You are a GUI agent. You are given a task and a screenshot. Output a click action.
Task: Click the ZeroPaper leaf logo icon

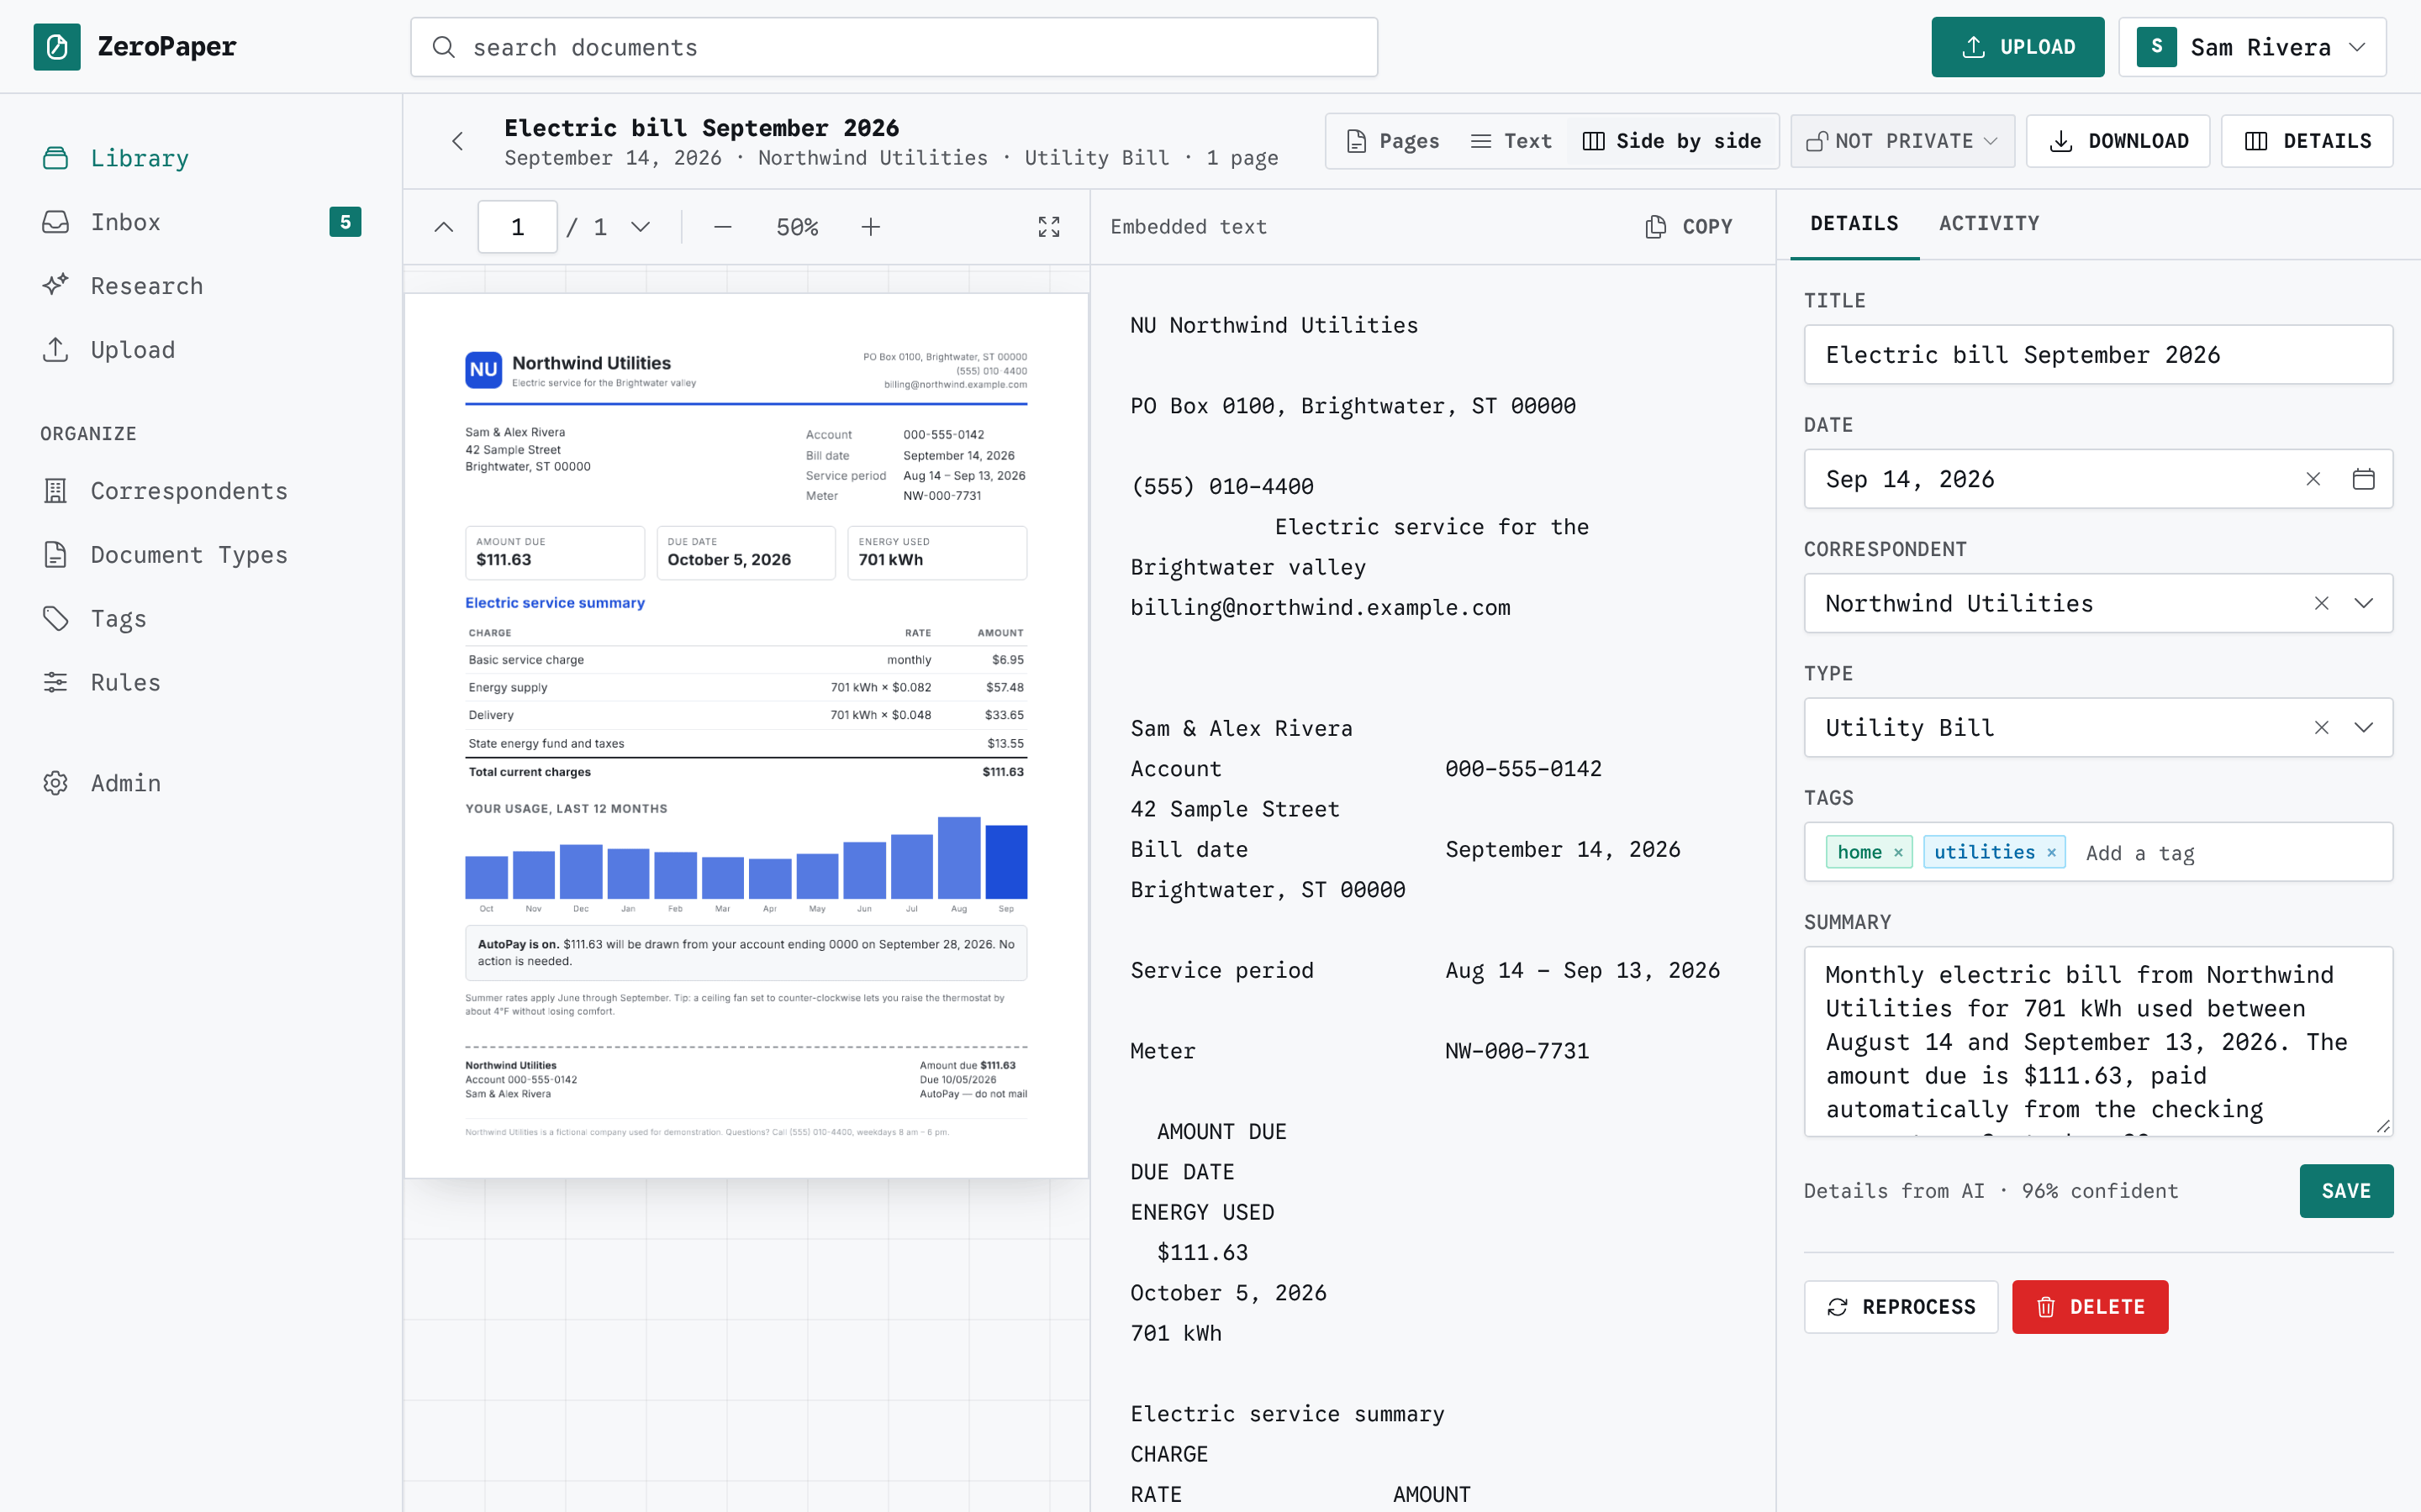click(x=57, y=47)
